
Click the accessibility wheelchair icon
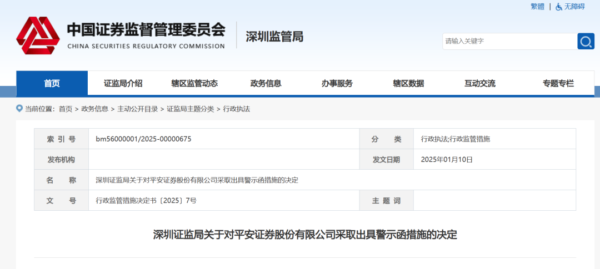point(559,7)
